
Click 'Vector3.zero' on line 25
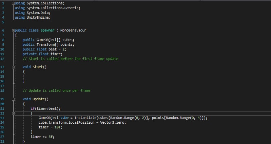tap(113, 123)
